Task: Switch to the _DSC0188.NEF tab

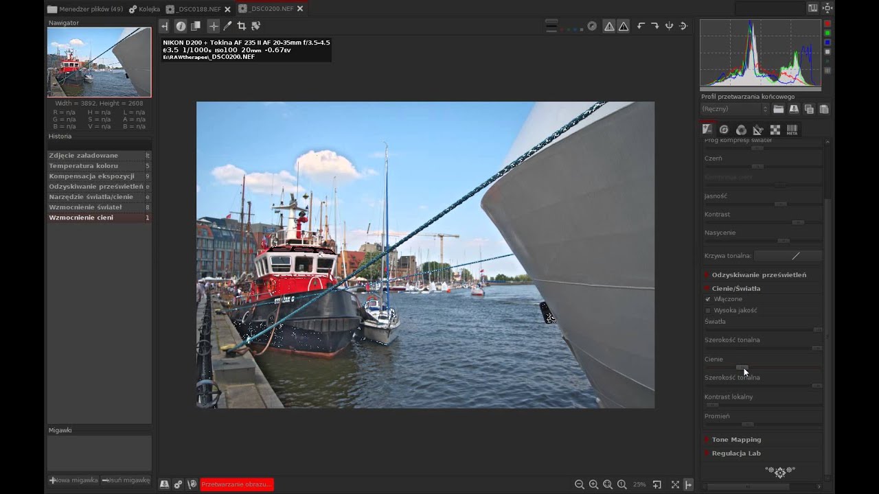Action: coord(199,9)
